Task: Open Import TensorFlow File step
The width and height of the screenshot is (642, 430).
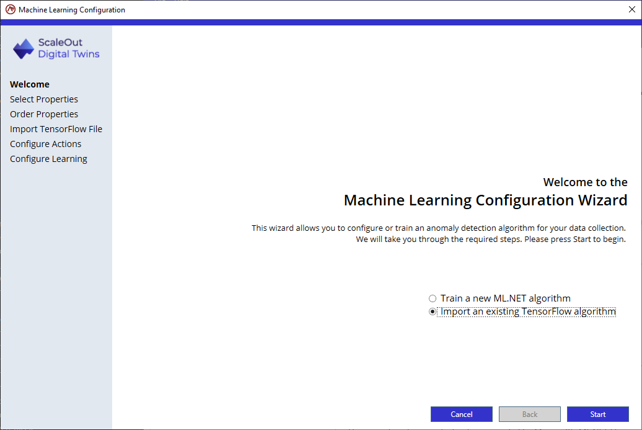Action: point(56,129)
